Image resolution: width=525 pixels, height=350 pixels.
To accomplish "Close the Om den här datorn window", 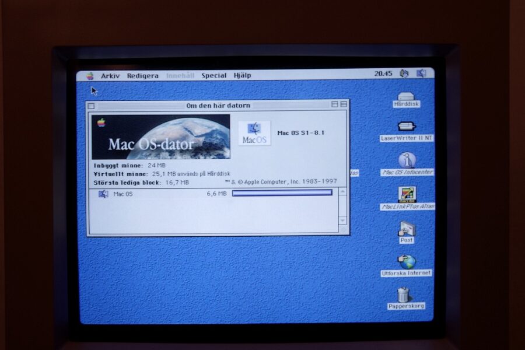I will (x=91, y=106).
